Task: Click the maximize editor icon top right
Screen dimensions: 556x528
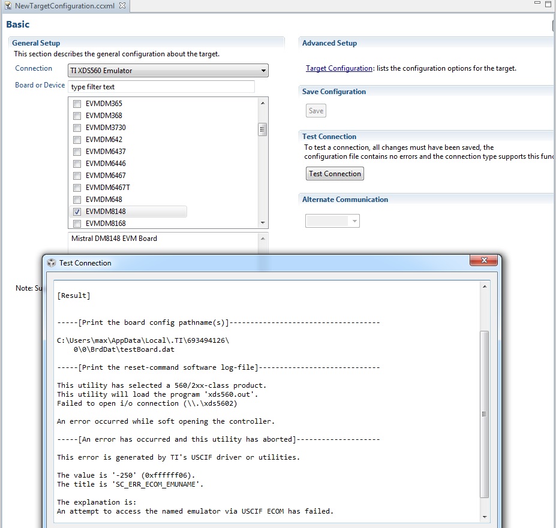Action: (x=547, y=4)
